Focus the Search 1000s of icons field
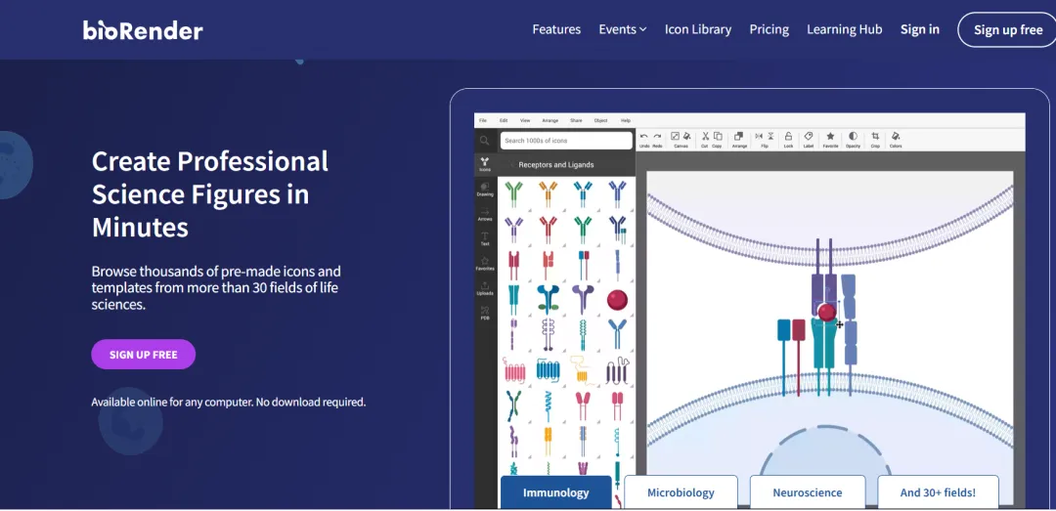Image resolution: width=1056 pixels, height=511 pixels. 566,141
